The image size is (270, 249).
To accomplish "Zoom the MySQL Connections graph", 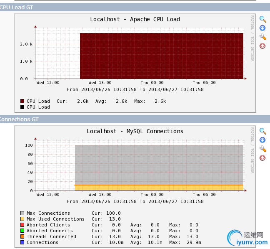I will (263, 131).
